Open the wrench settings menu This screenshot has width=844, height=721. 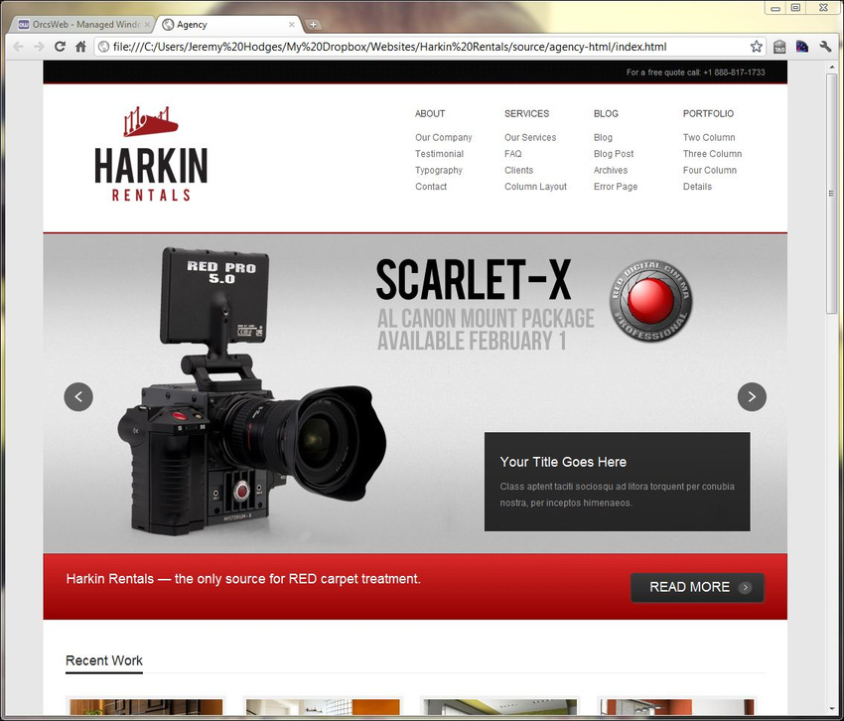825,47
